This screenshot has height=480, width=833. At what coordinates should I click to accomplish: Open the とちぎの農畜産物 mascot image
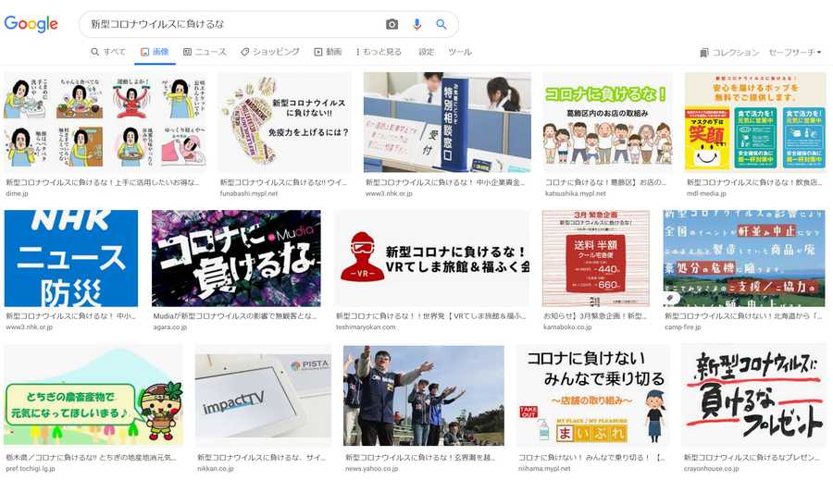coord(93,395)
